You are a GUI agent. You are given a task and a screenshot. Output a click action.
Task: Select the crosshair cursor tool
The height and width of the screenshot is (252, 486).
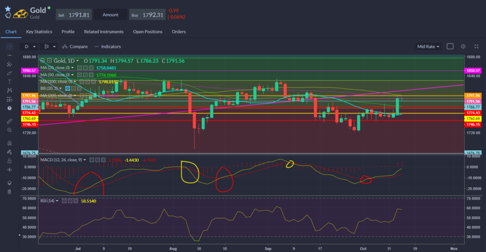click(x=9, y=46)
